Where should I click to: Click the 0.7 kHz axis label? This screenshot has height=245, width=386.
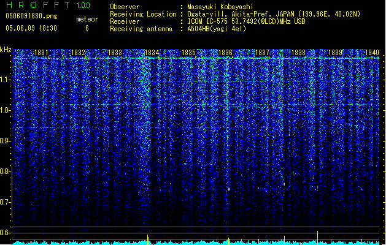5,202
